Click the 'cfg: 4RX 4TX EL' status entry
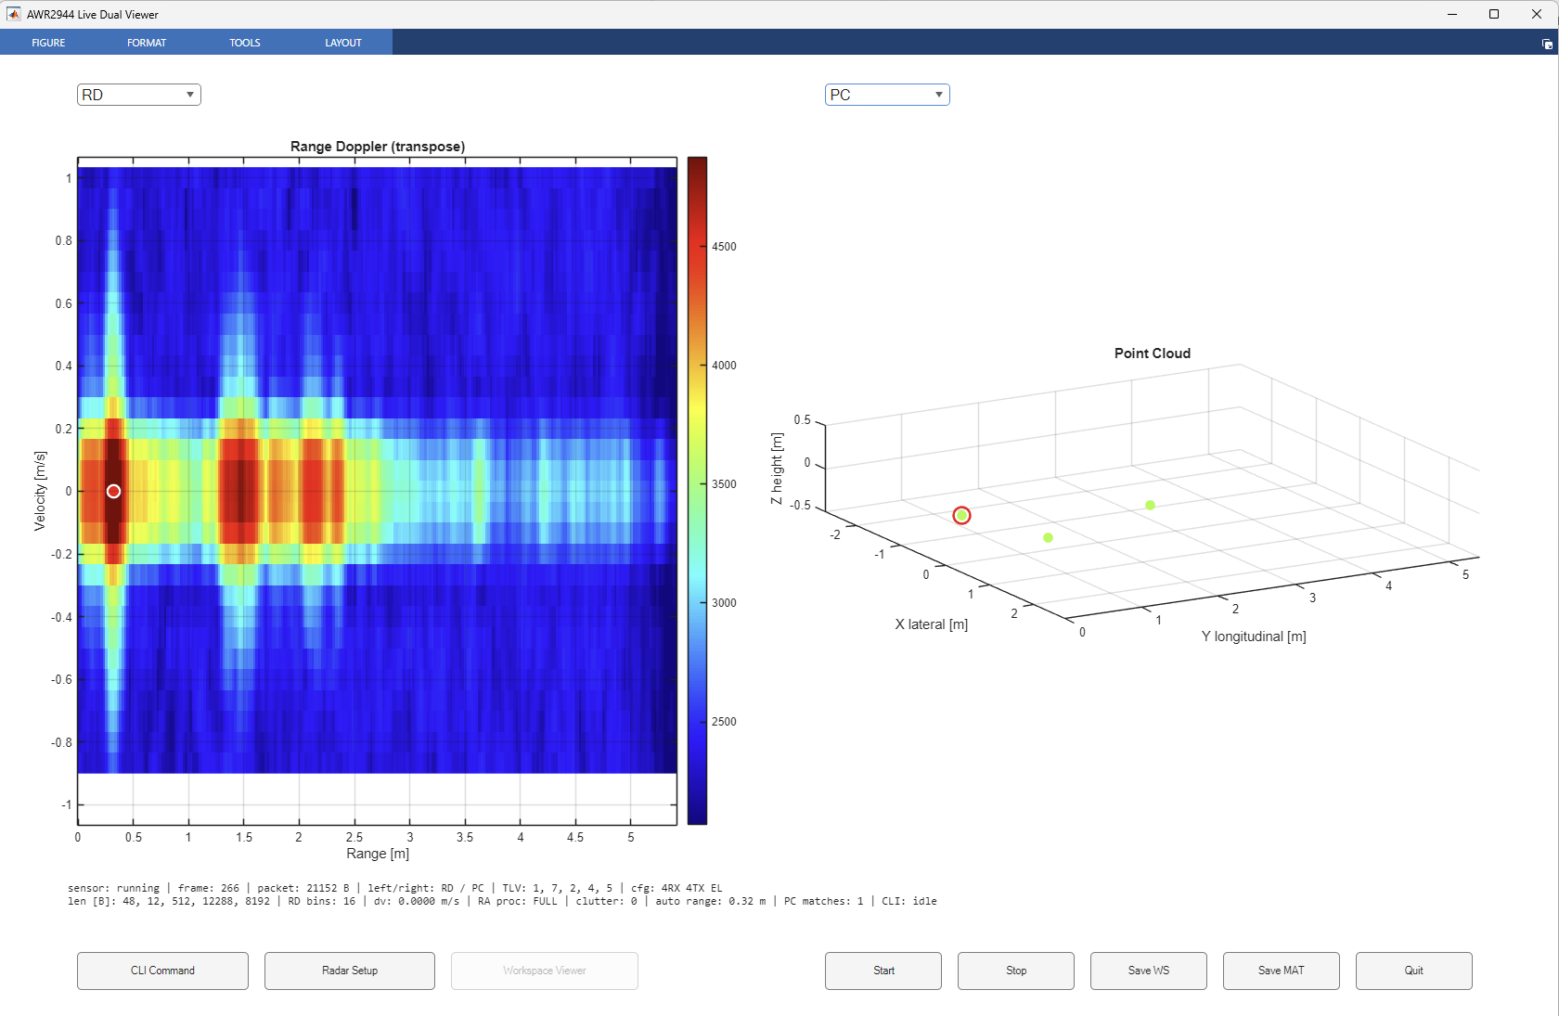Image resolution: width=1559 pixels, height=1016 pixels. 676,888
